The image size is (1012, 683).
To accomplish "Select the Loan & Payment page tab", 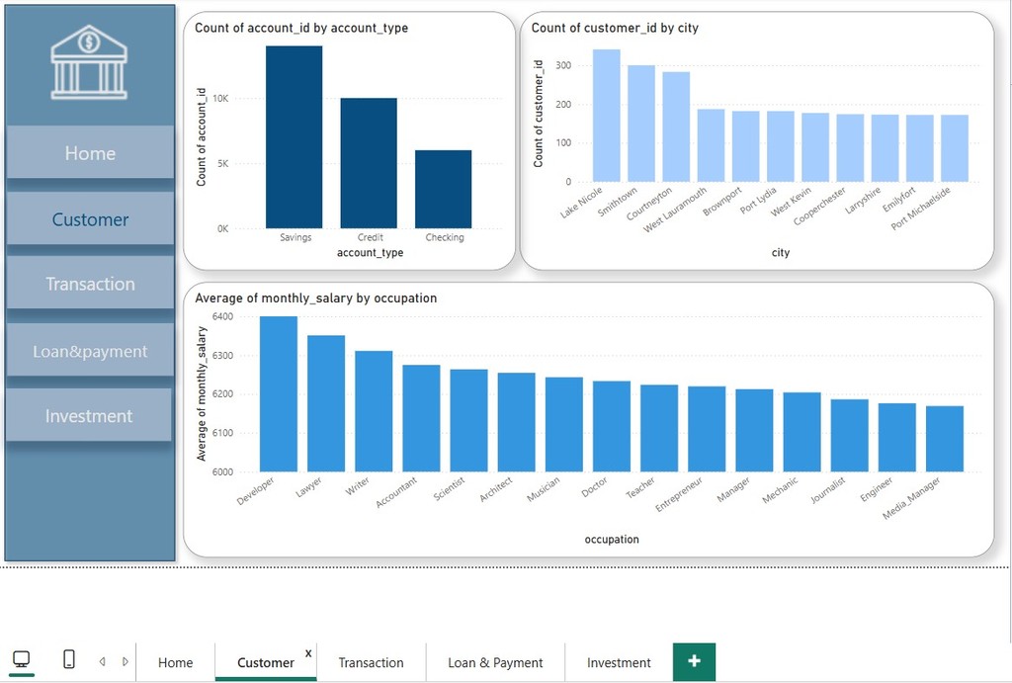I will (495, 662).
